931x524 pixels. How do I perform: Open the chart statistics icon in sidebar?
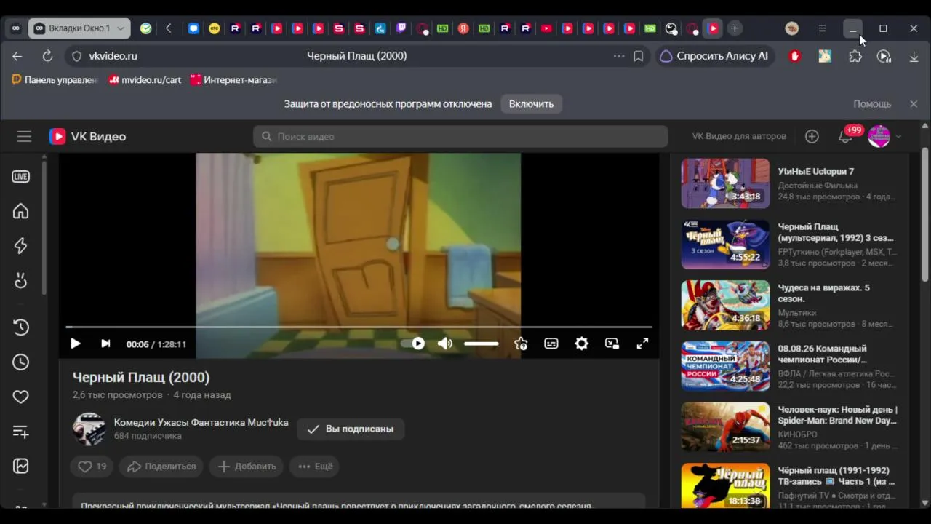(x=20, y=466)
